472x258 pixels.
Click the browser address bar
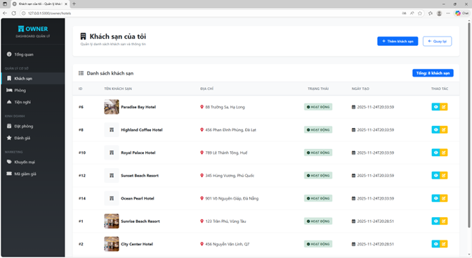pos(211,13)
